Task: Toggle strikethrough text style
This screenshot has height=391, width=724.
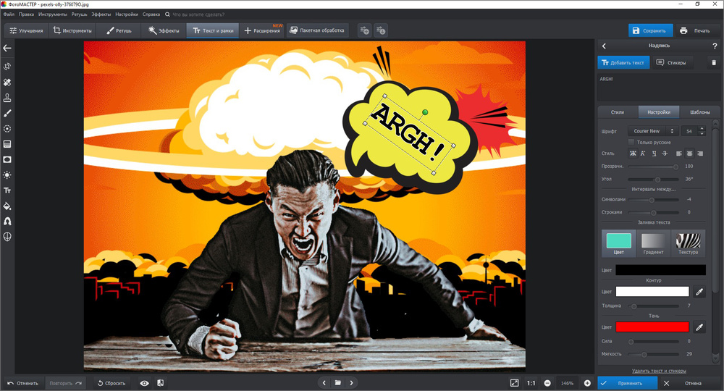Action: point(665,154)
